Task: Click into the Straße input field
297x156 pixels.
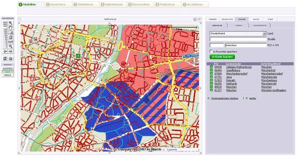Action: (238, 39)
